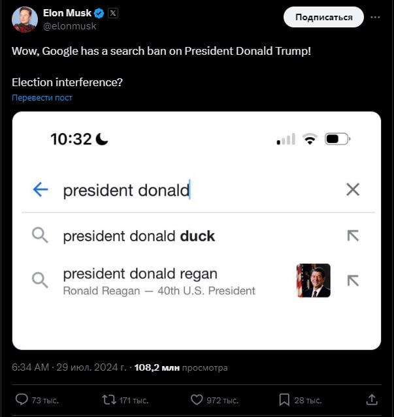Bookmark this post
This screenshot has height=417, width=394.
[284, 399]
